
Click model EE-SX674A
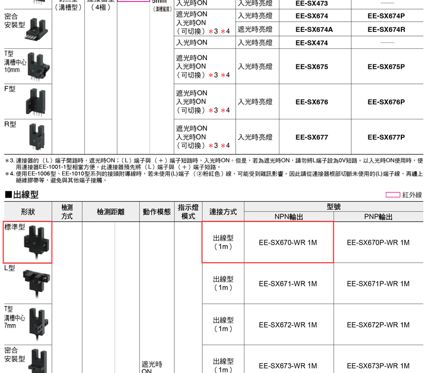(x=314, y=29)
